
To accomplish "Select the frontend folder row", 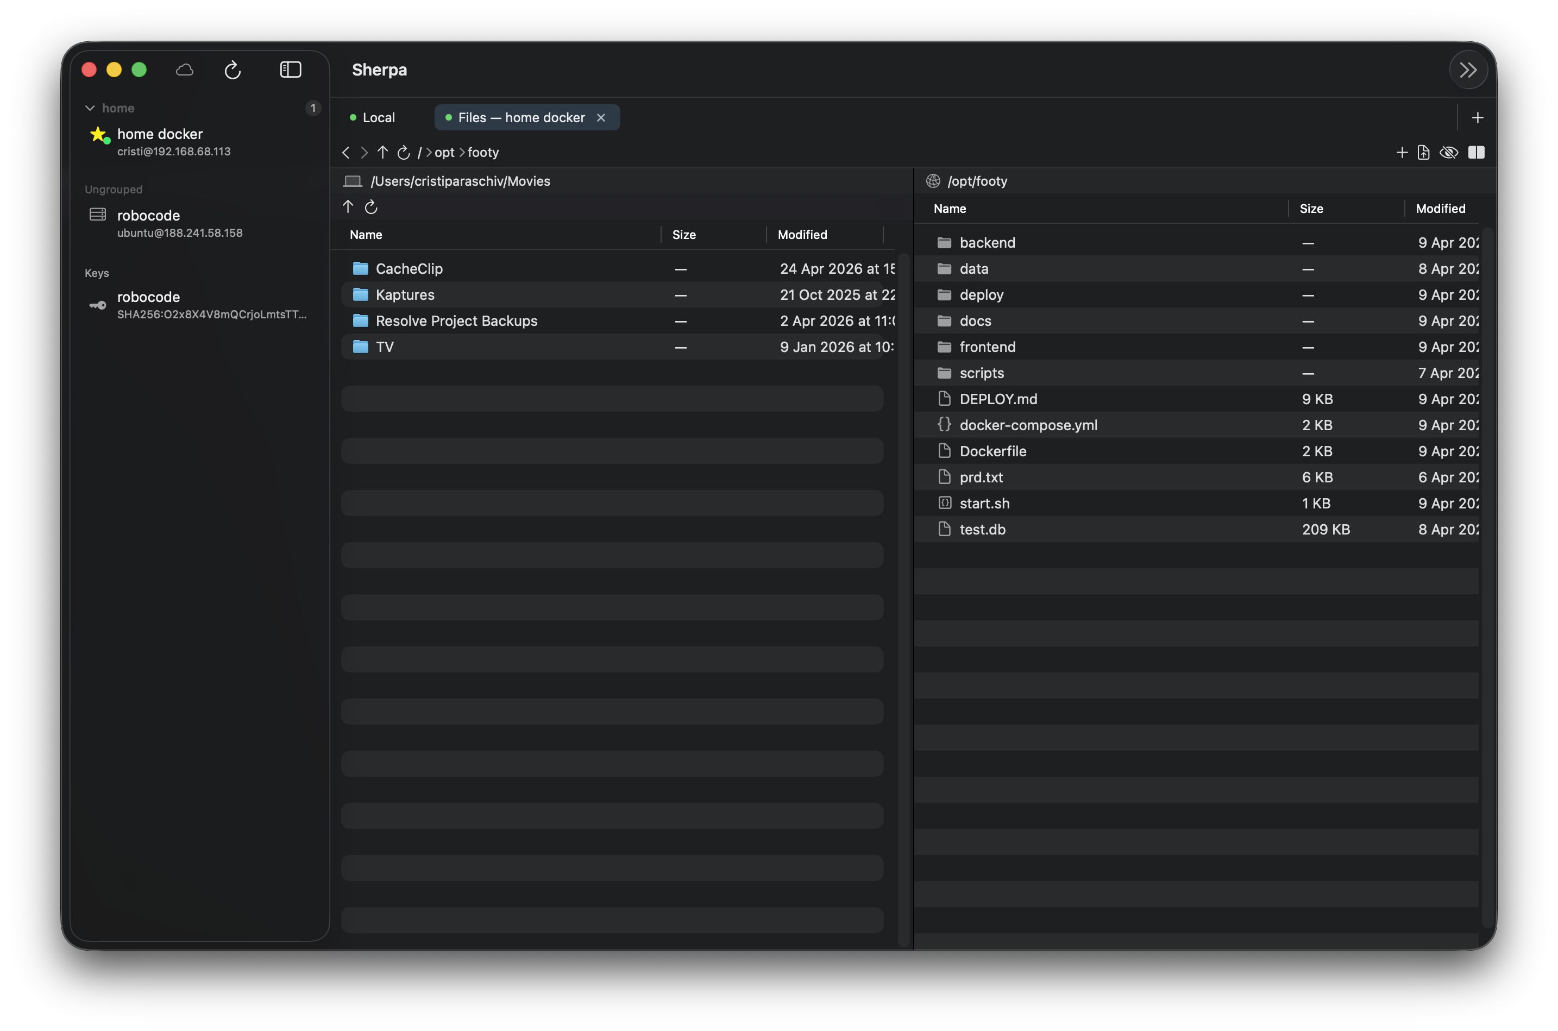I will [x=1196, y=347].
